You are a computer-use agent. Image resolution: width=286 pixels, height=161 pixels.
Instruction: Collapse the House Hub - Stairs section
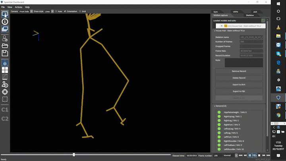coord(214,31)
